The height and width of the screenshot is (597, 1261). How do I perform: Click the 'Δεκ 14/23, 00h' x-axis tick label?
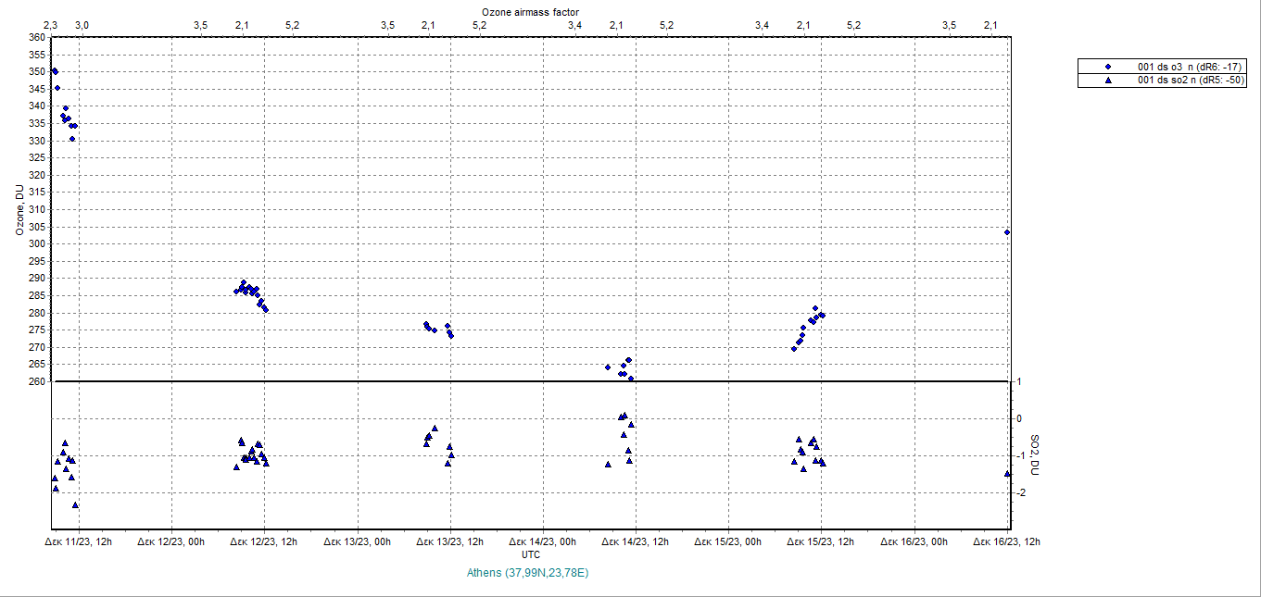coord(542,542)
